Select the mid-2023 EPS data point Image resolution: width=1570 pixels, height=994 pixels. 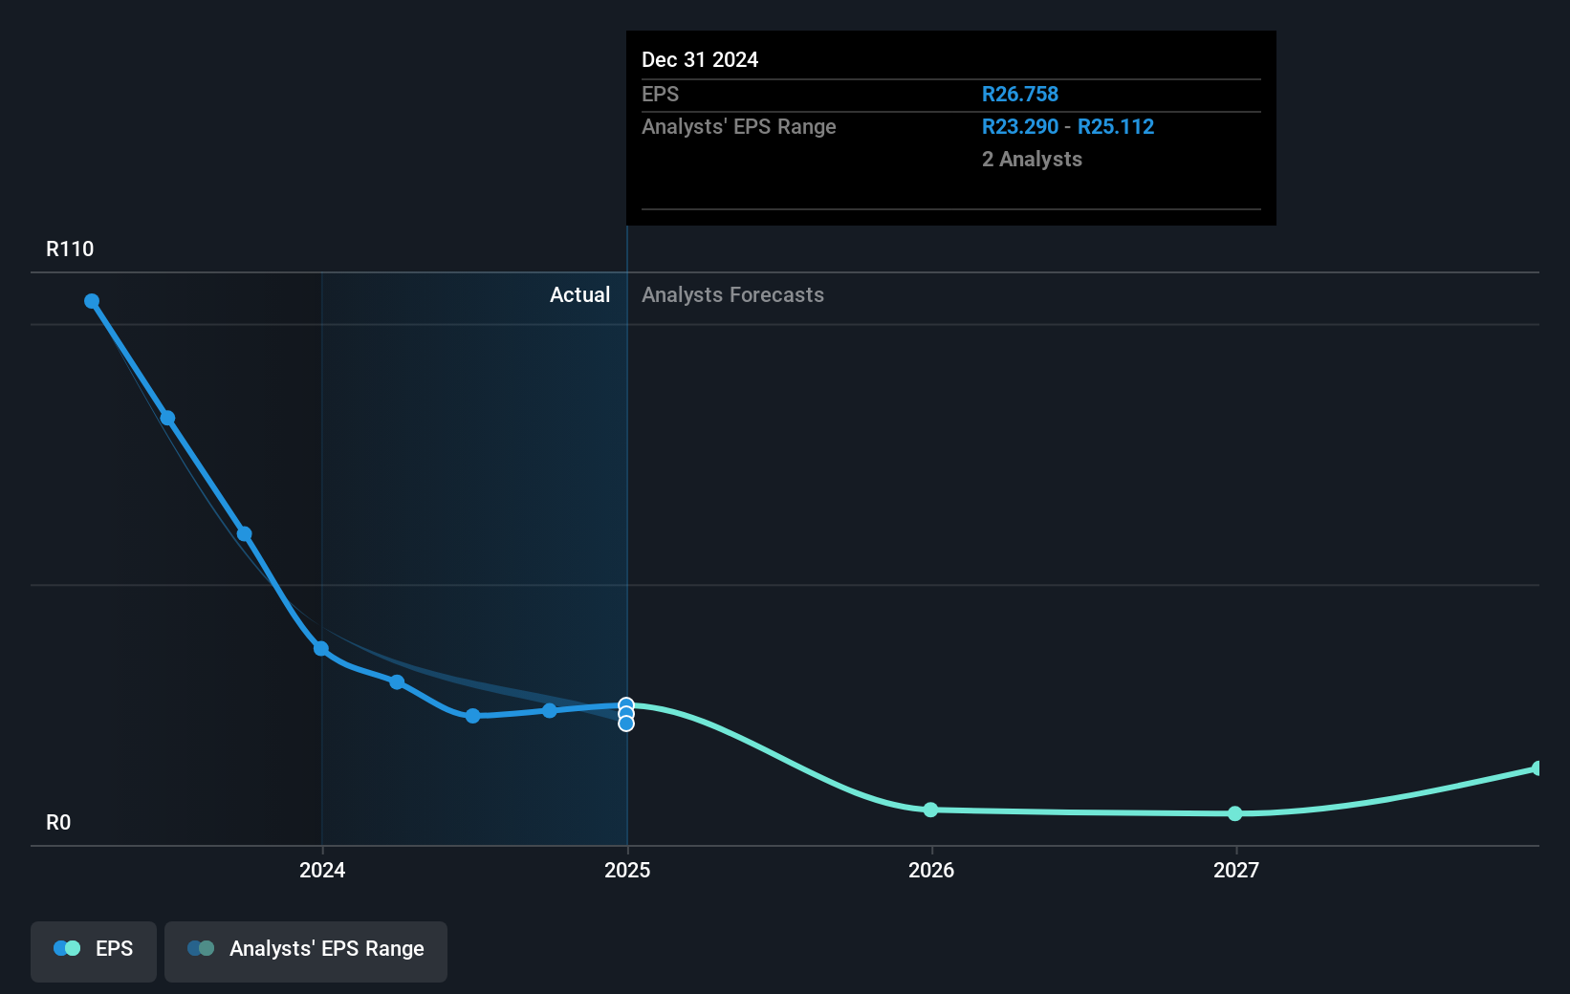(167, 418)
